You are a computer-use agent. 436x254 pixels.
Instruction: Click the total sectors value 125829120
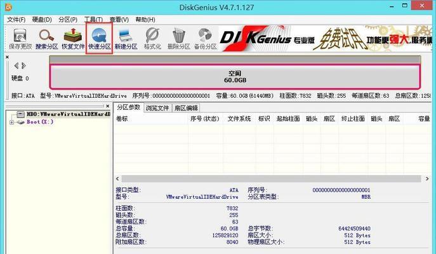pos(225,235)
